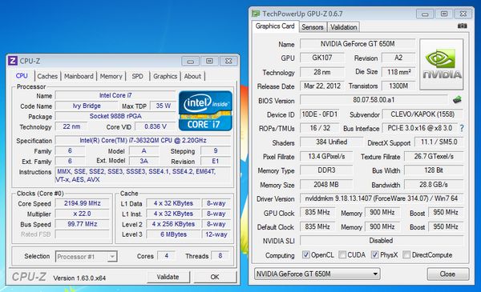Toggle the CUDA checkbox
This screenshot has height=292, width=481.
342,254
